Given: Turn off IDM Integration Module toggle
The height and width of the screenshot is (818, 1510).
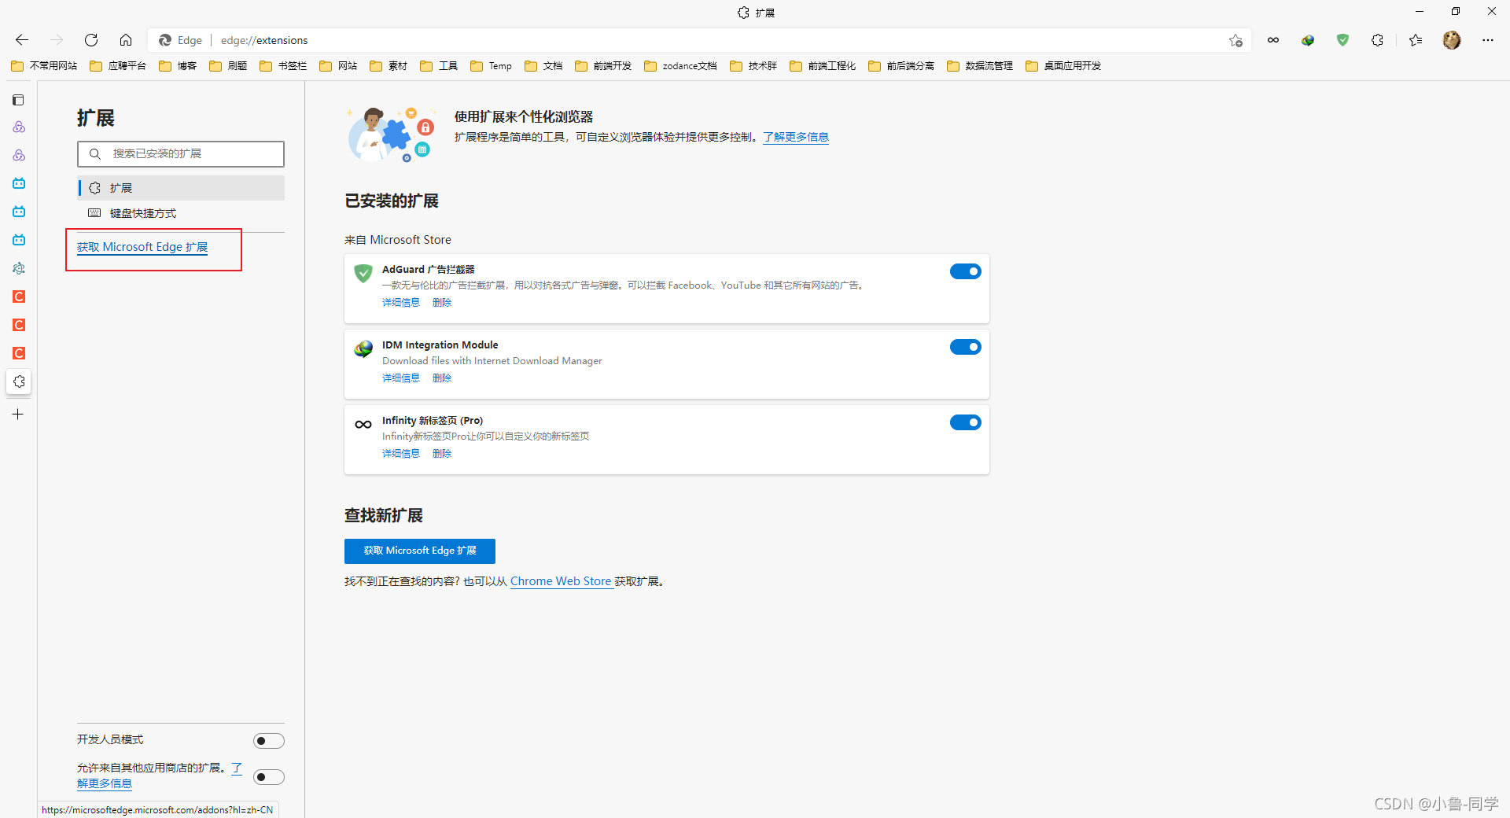Looking at the screenshot, I should pyautogui.click(x=965, y=347).
